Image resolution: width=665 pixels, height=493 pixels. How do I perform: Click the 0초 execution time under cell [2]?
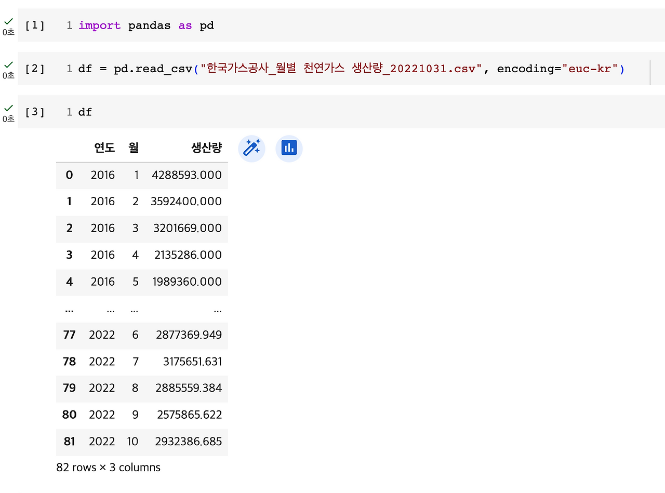[x=8, y=75]
